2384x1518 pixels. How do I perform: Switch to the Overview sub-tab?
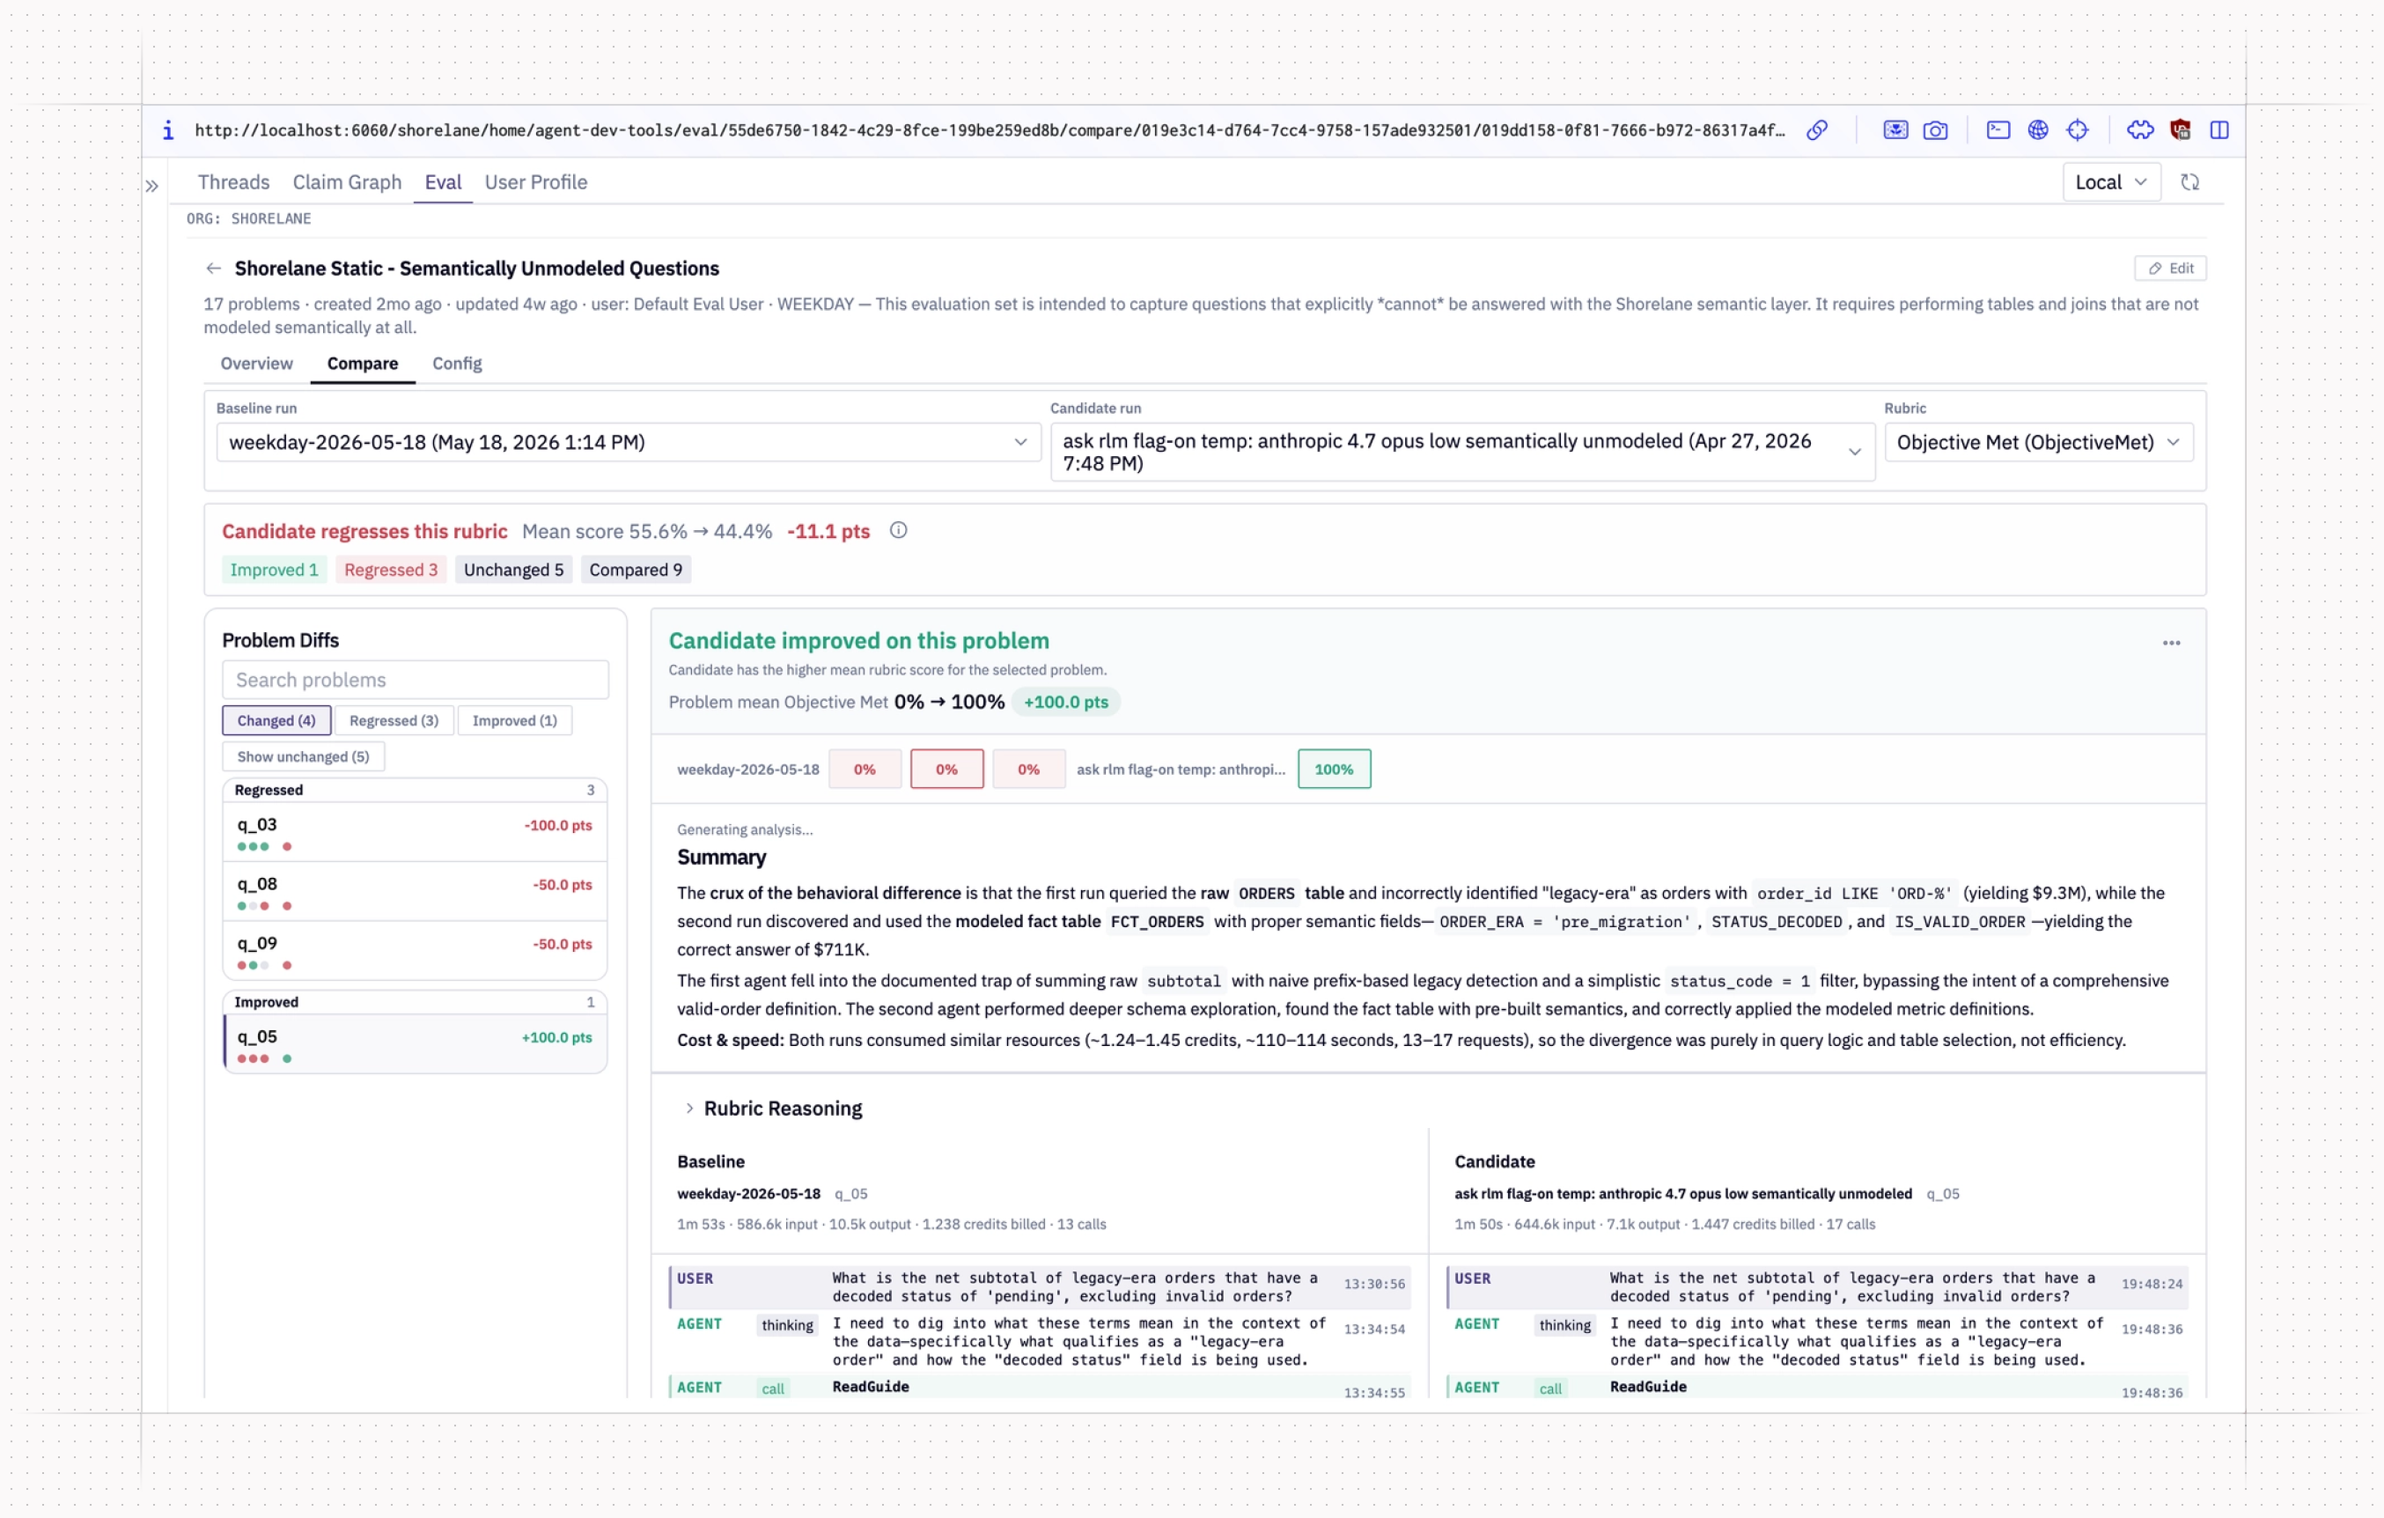[256, 364]
